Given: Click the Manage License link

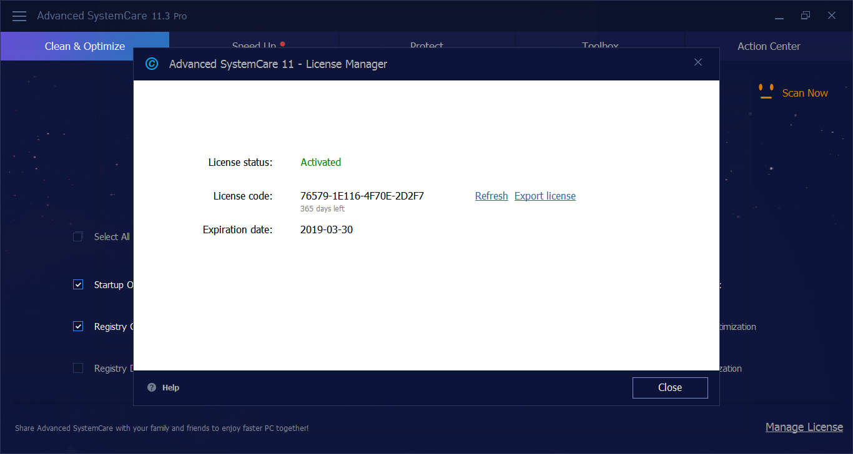Looking at the screenshot, I should [x=804, y=427].
